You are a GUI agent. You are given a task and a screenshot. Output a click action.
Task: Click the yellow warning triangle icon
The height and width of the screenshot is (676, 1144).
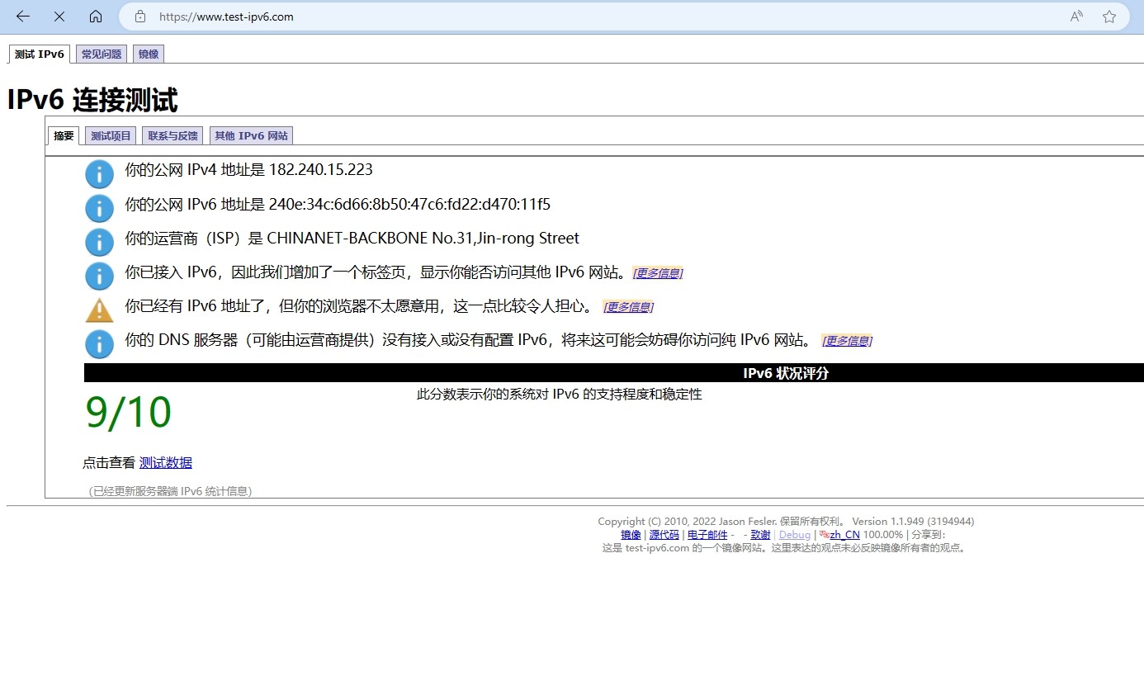click(x=99, y=310)
